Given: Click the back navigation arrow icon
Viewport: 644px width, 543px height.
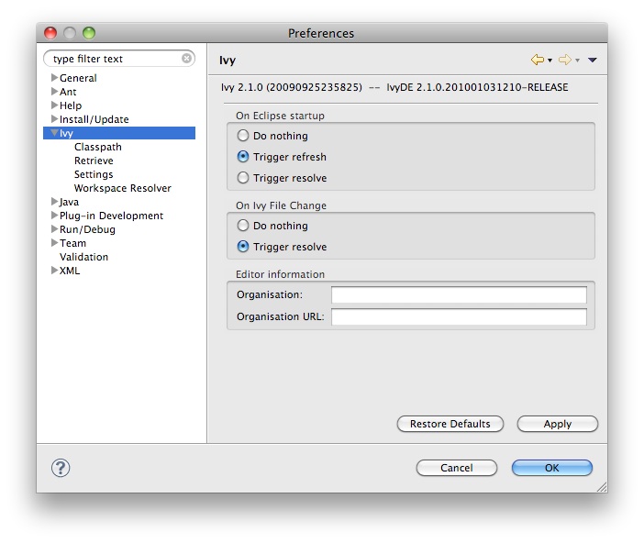Looking at the screenshot, I should pyautogui.click(x=538, y=61).
